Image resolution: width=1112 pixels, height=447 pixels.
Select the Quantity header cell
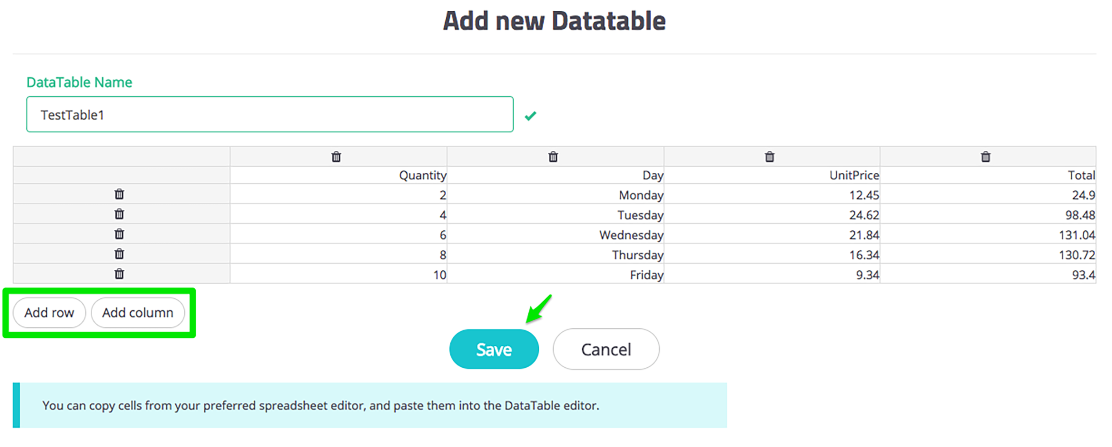339,175
